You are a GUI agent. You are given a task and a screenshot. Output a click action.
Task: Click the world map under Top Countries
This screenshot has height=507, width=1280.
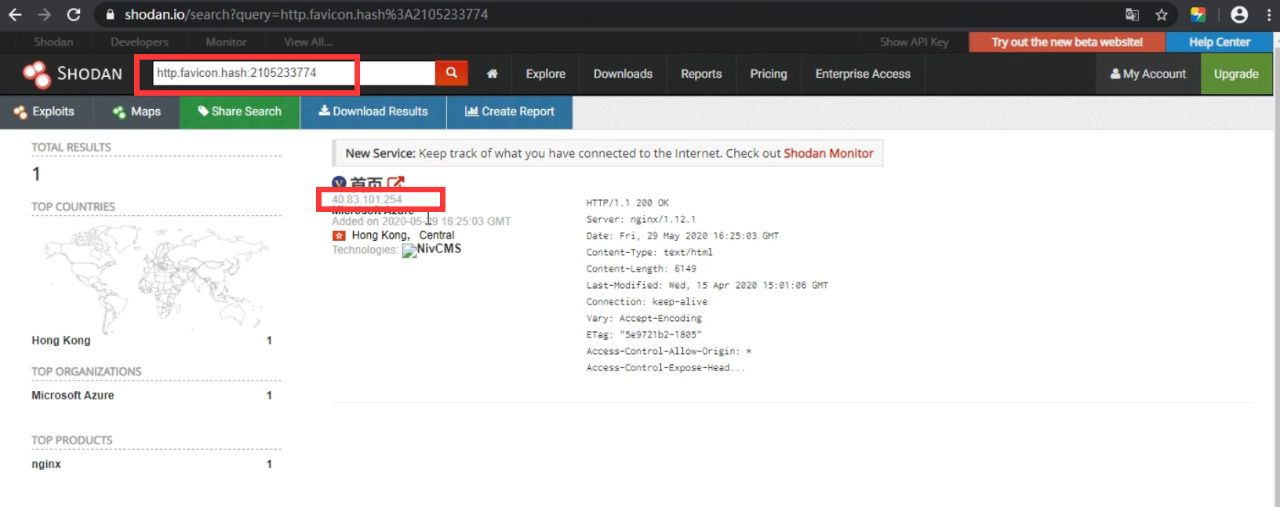click(x=156, y=275)
